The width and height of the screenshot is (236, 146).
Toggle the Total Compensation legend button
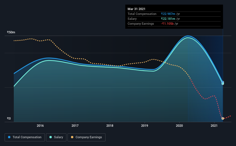(x=25, y=137)
